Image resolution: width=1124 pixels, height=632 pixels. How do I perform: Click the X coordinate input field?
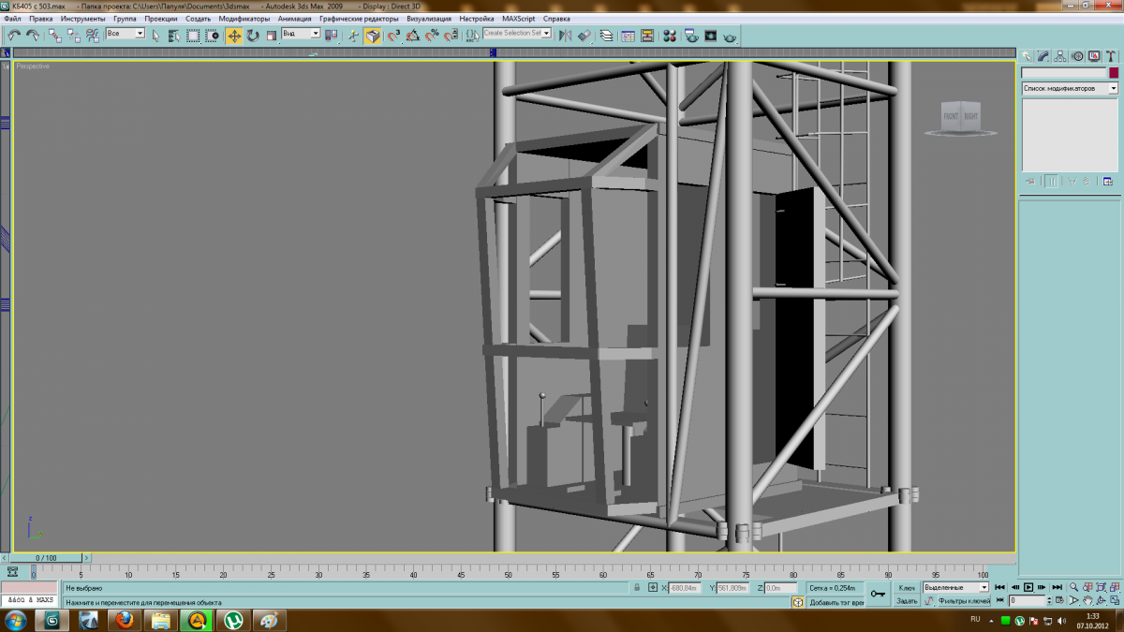pos(685,588)
